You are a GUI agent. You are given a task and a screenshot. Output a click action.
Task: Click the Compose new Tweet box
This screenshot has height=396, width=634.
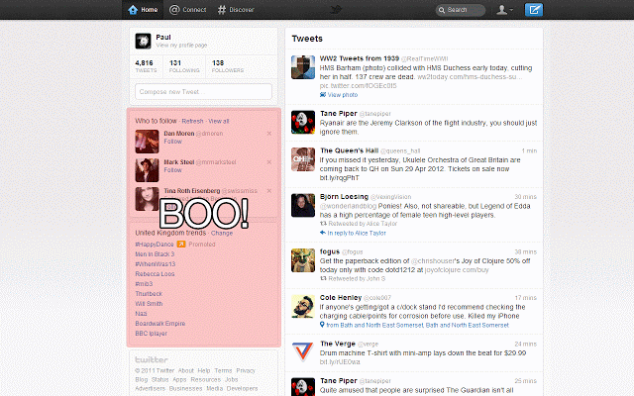[203, 92]
